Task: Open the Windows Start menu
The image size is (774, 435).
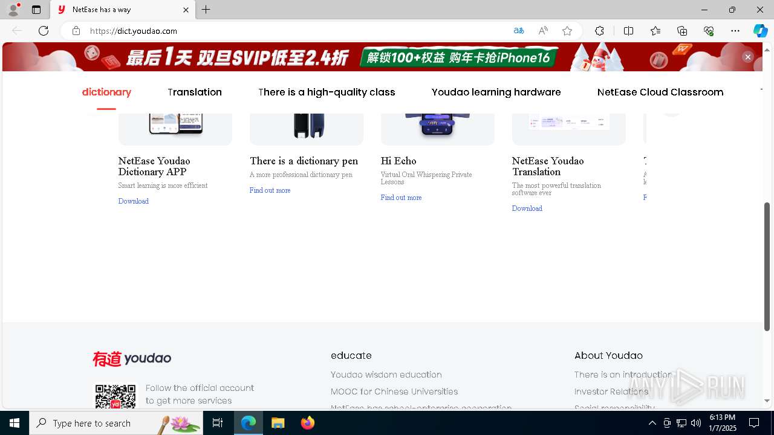Action: pyautogui.click(x=15, y=423)
